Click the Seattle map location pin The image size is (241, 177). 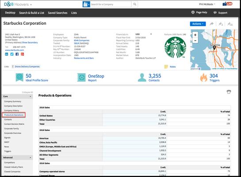(214, 48)
